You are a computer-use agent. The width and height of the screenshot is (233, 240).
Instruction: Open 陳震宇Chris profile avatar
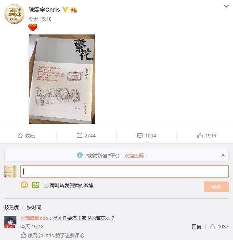tap(14, 14)
